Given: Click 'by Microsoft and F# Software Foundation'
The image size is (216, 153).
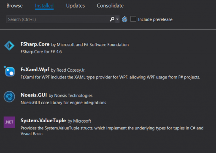Looking at the screenshot, I should coord(90,45).
